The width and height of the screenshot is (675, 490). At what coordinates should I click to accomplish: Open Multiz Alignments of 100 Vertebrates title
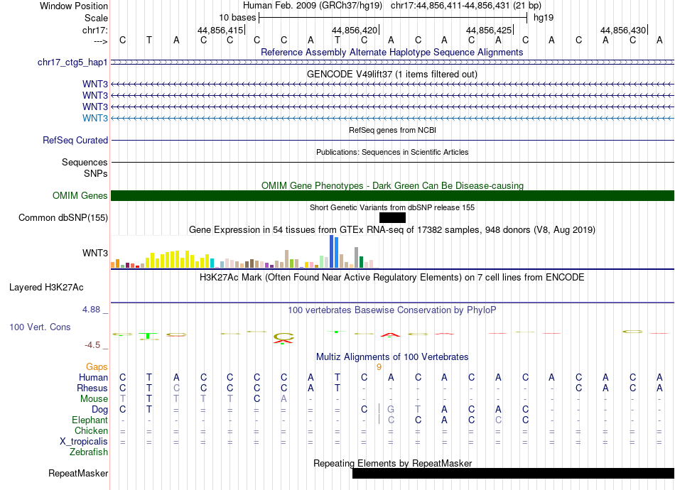point(392,357)
